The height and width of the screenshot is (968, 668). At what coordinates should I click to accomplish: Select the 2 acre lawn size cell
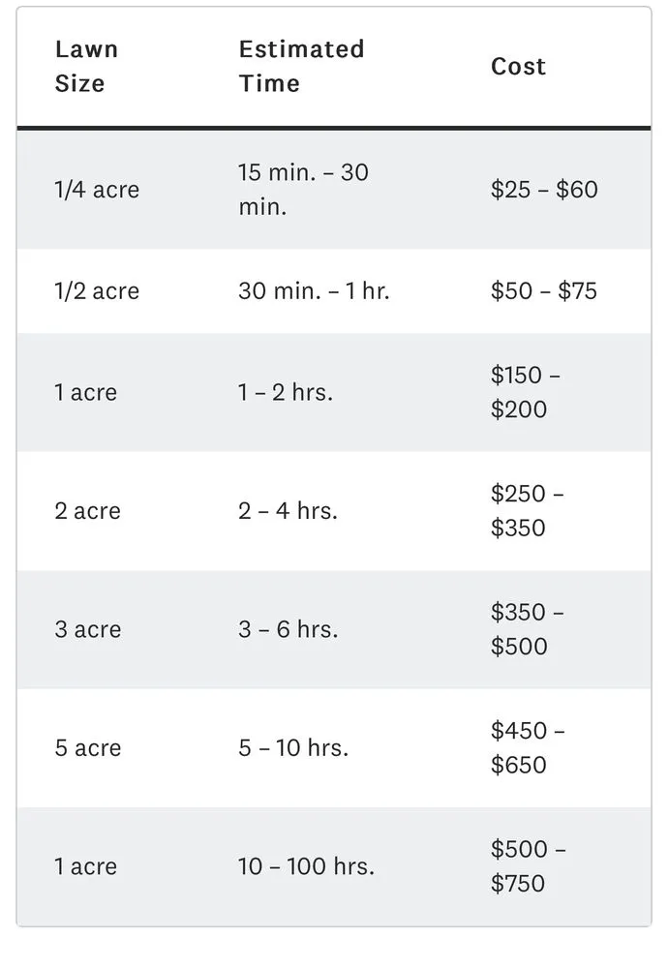point(87,511)
